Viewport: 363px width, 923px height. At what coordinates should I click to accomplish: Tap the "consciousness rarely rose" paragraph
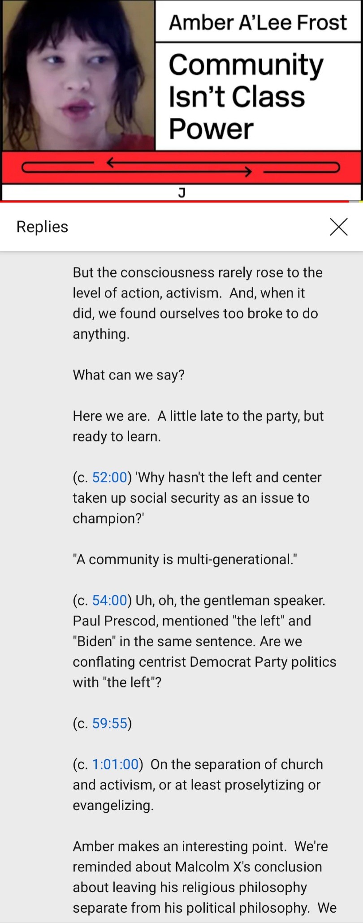tap(197, 303)
